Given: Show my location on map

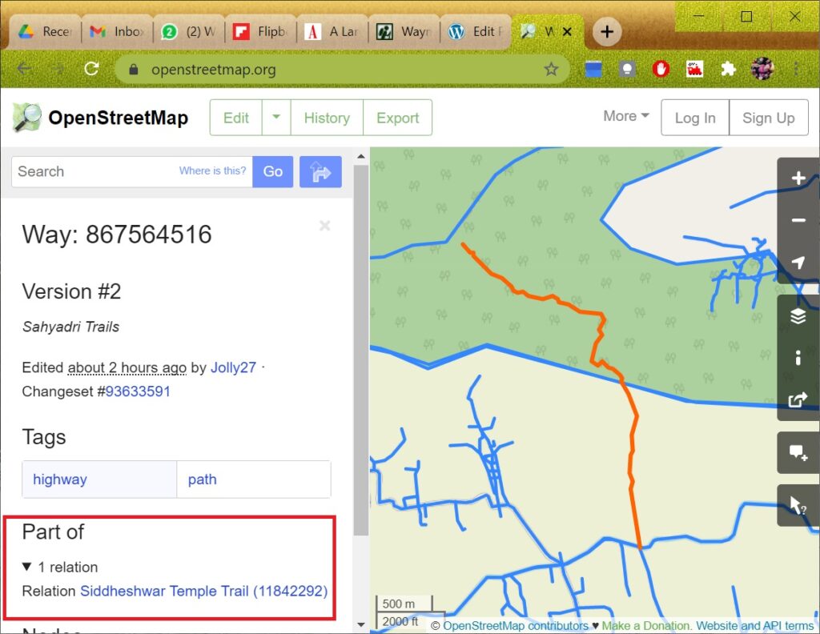Looking at the screenshot, I should 798,263.
